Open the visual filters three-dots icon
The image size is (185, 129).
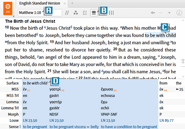tap(76, 13)
